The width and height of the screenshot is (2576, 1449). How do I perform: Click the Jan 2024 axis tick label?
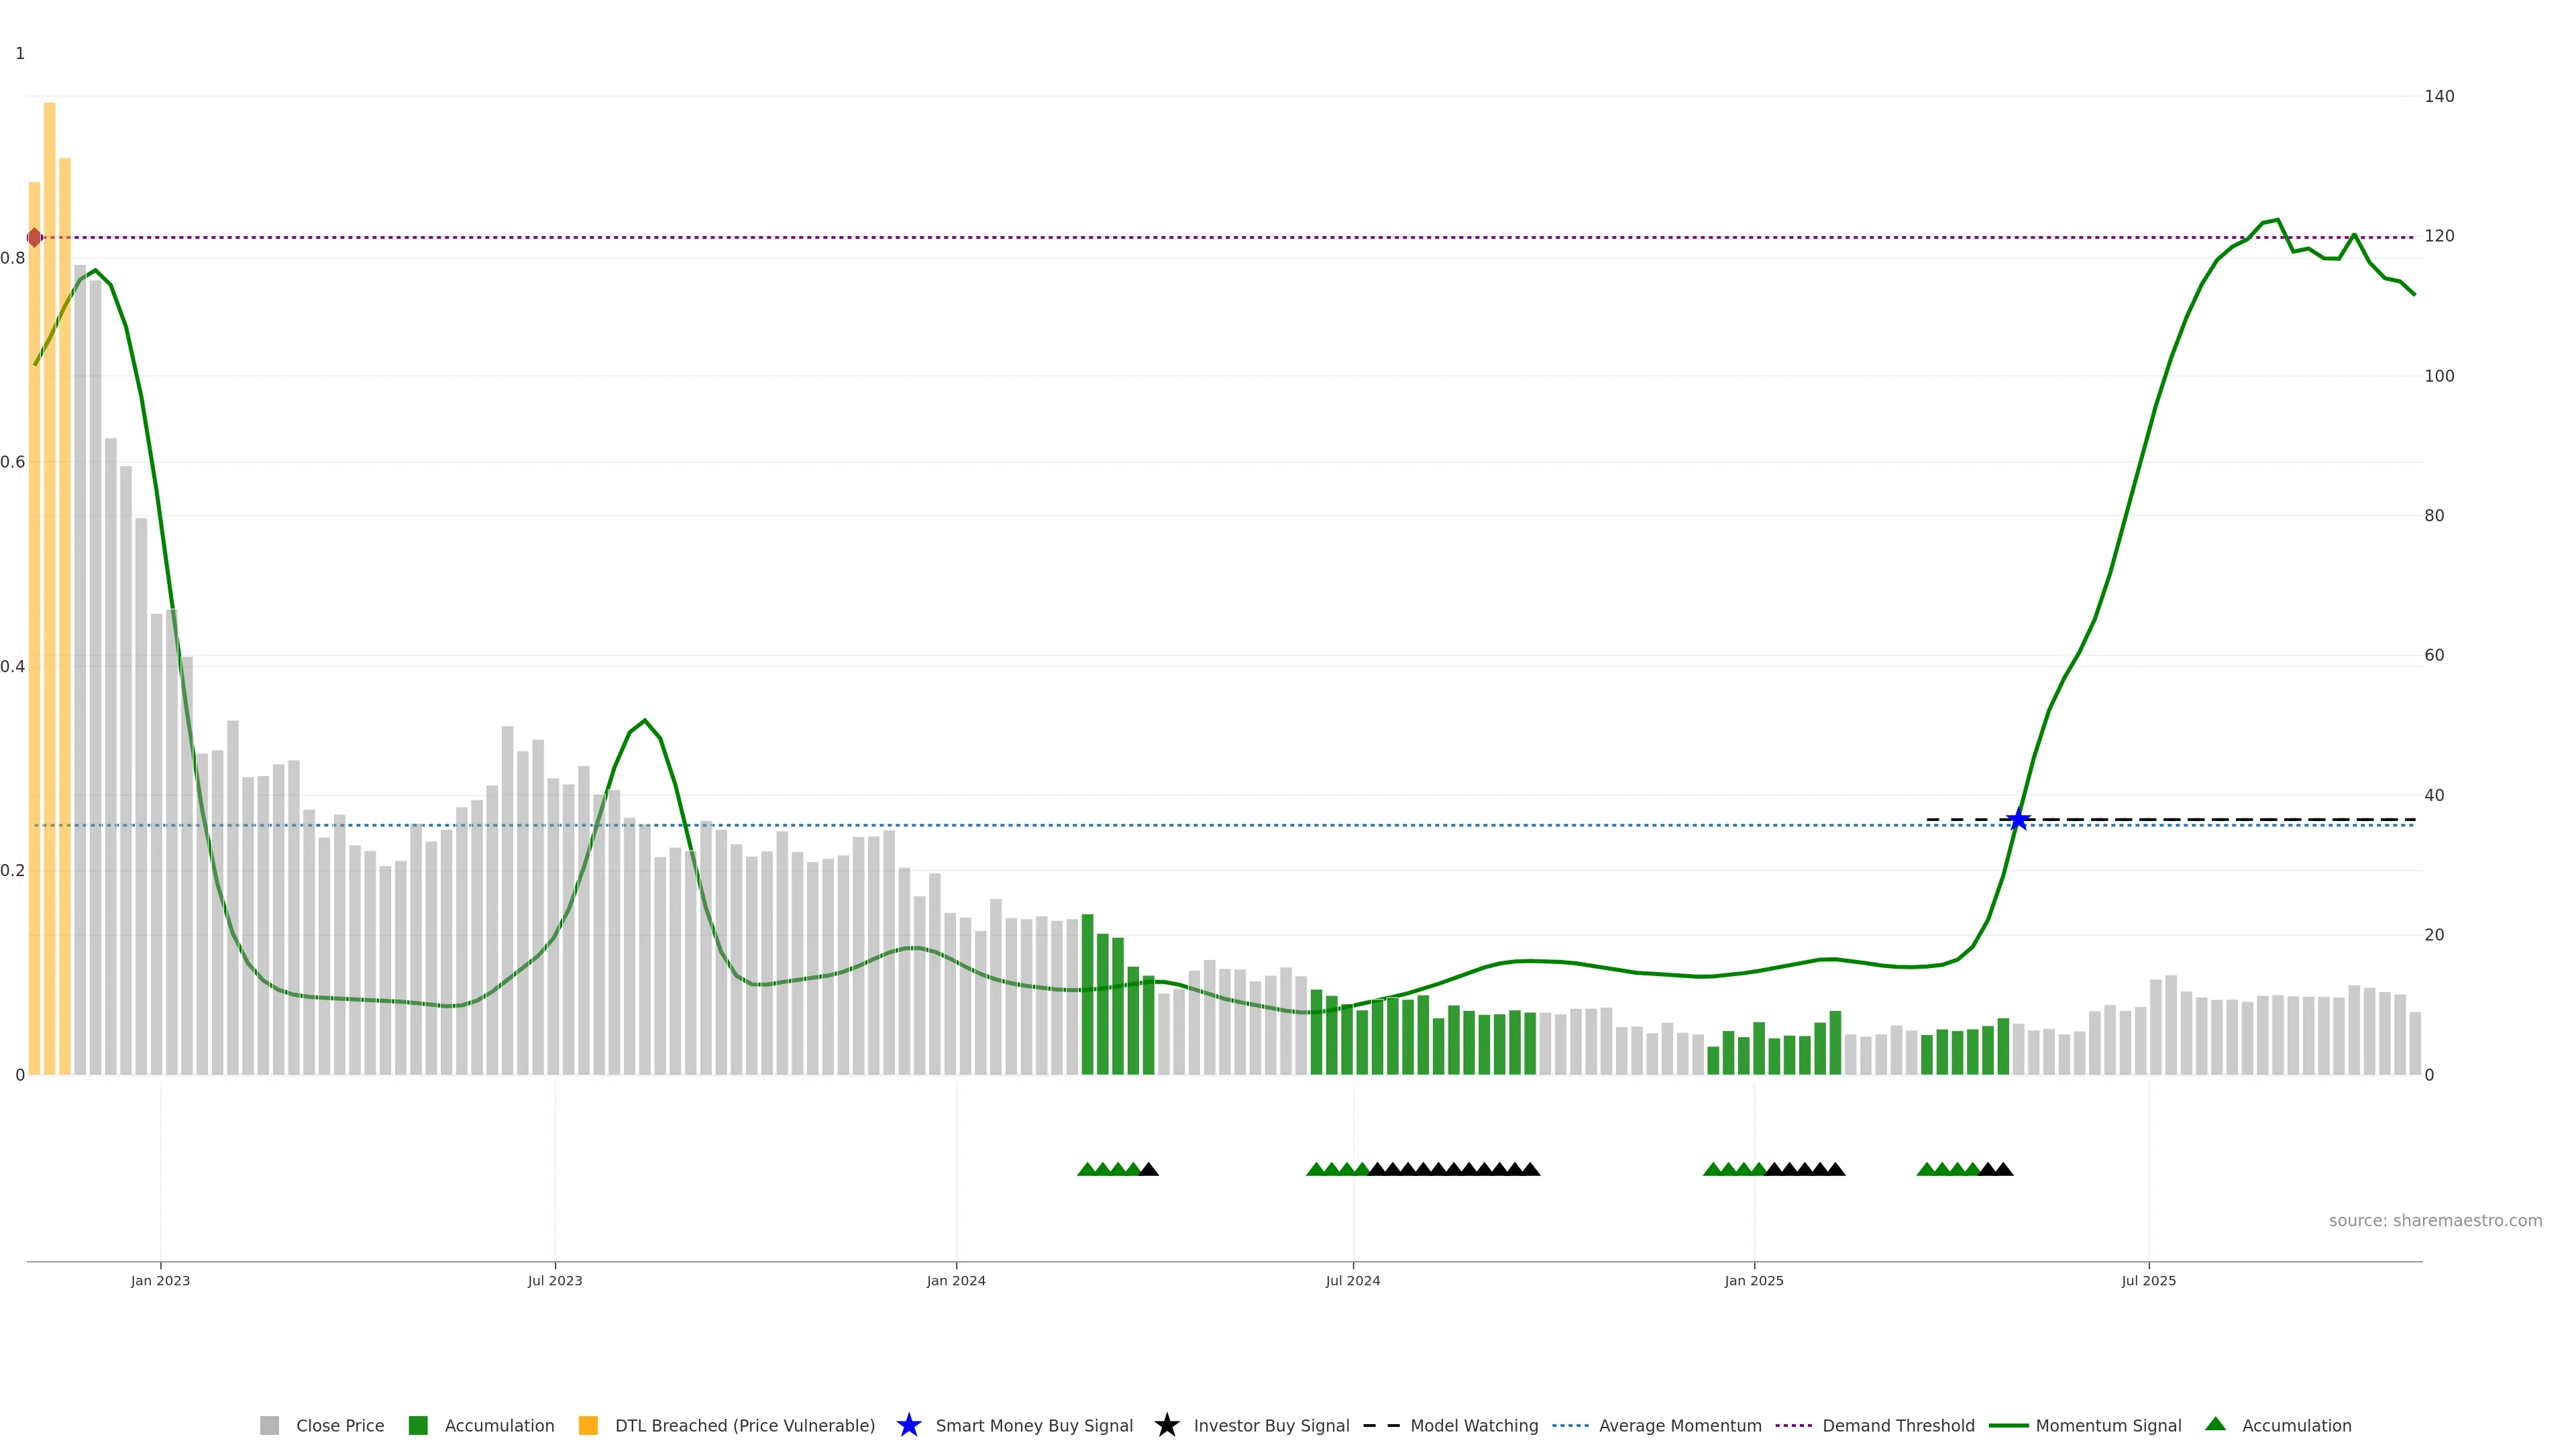pyautogui.click(x=956, y=1281)
